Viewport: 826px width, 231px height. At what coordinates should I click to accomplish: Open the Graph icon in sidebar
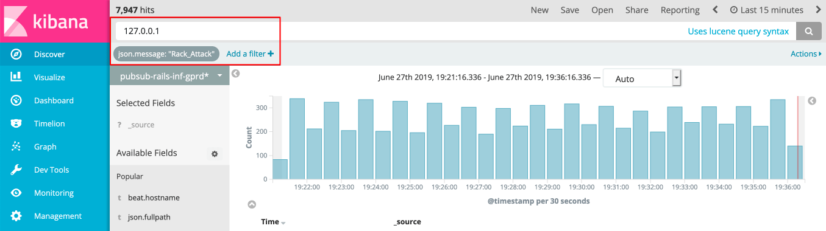click(x=16, y=147)
